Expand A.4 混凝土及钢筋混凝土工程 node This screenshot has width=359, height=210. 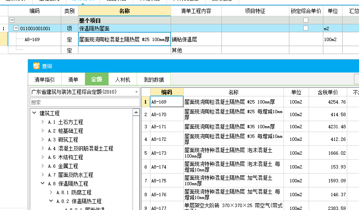pos(43,148)
